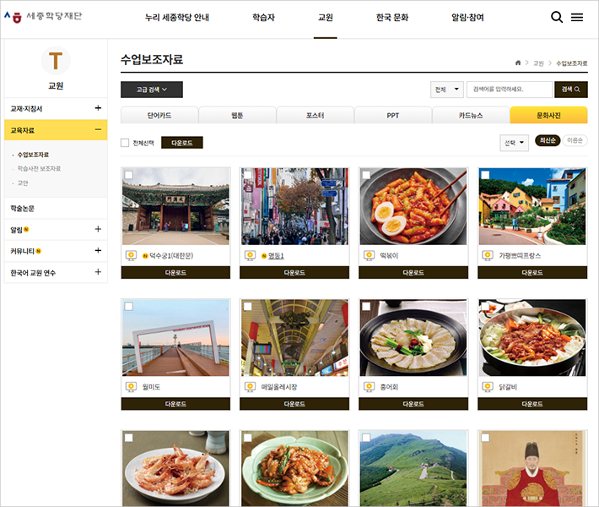Switch to the 단어카드 tab

pyautogui.click(x=159, y=115)
